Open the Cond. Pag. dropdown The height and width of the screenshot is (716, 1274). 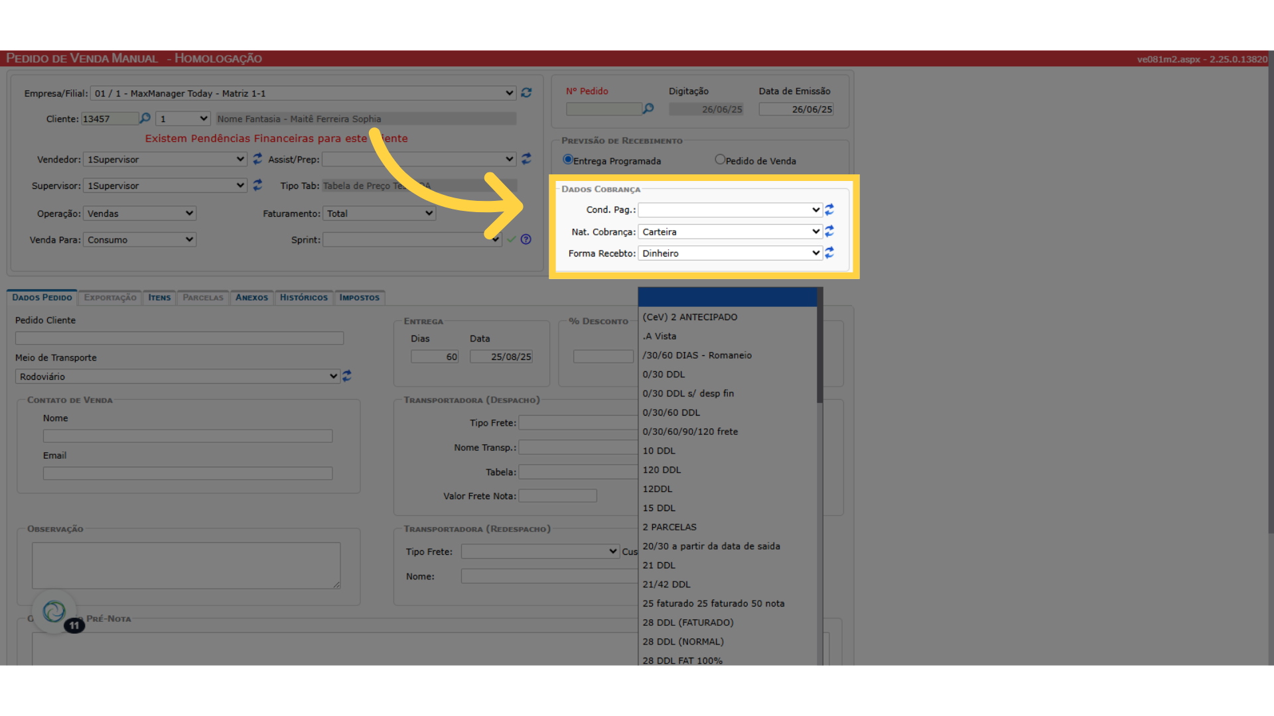tap(730, 210)
